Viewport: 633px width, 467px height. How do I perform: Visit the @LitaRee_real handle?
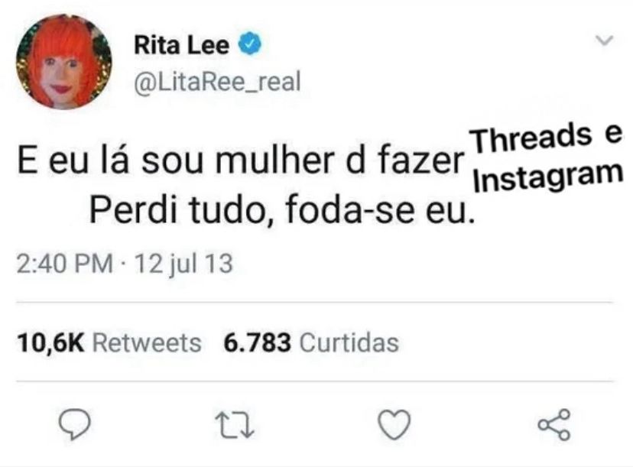[217, 82]
